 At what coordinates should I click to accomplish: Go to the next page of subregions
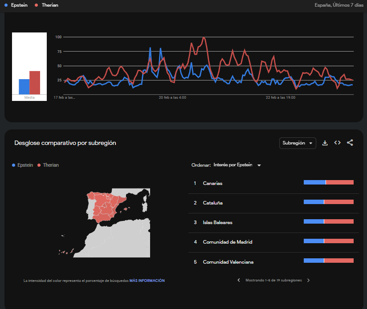(x=309, y=281)
